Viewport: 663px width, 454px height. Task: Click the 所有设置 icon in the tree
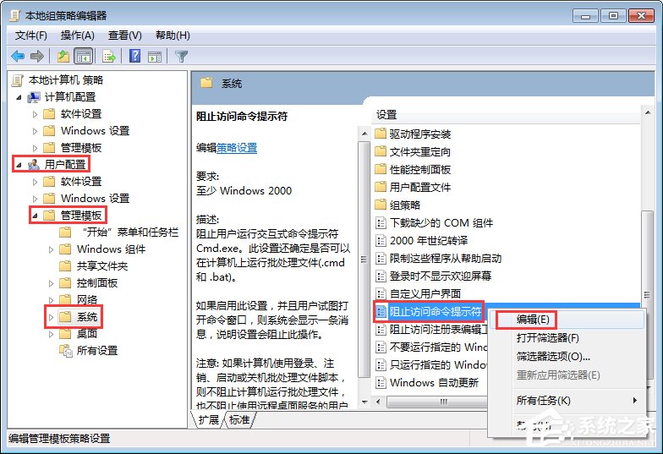pos(66,350)
